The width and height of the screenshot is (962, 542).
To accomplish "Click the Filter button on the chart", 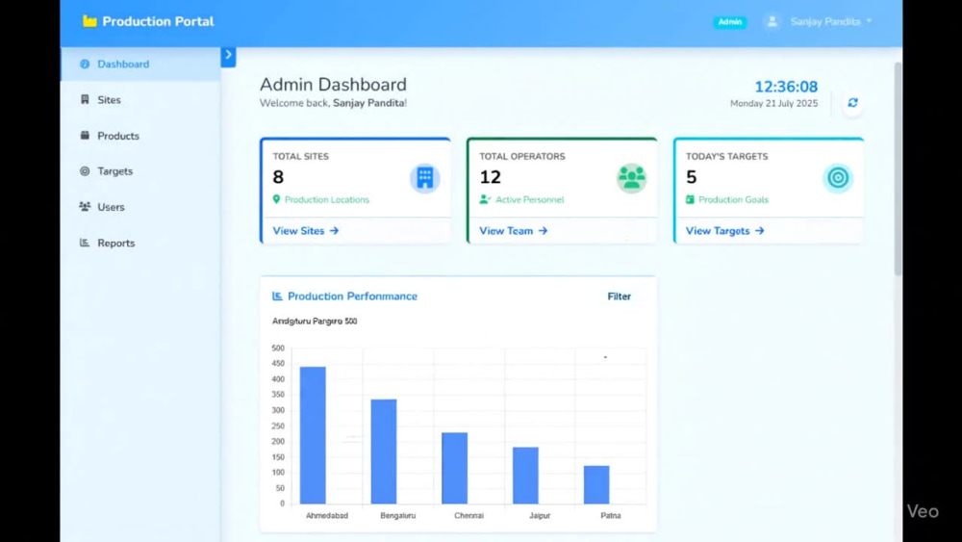I will [x=619, y=297].
